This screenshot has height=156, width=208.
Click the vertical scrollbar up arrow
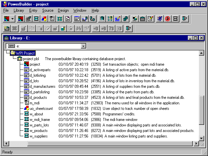pyautogui.click(x=201, y=53)
